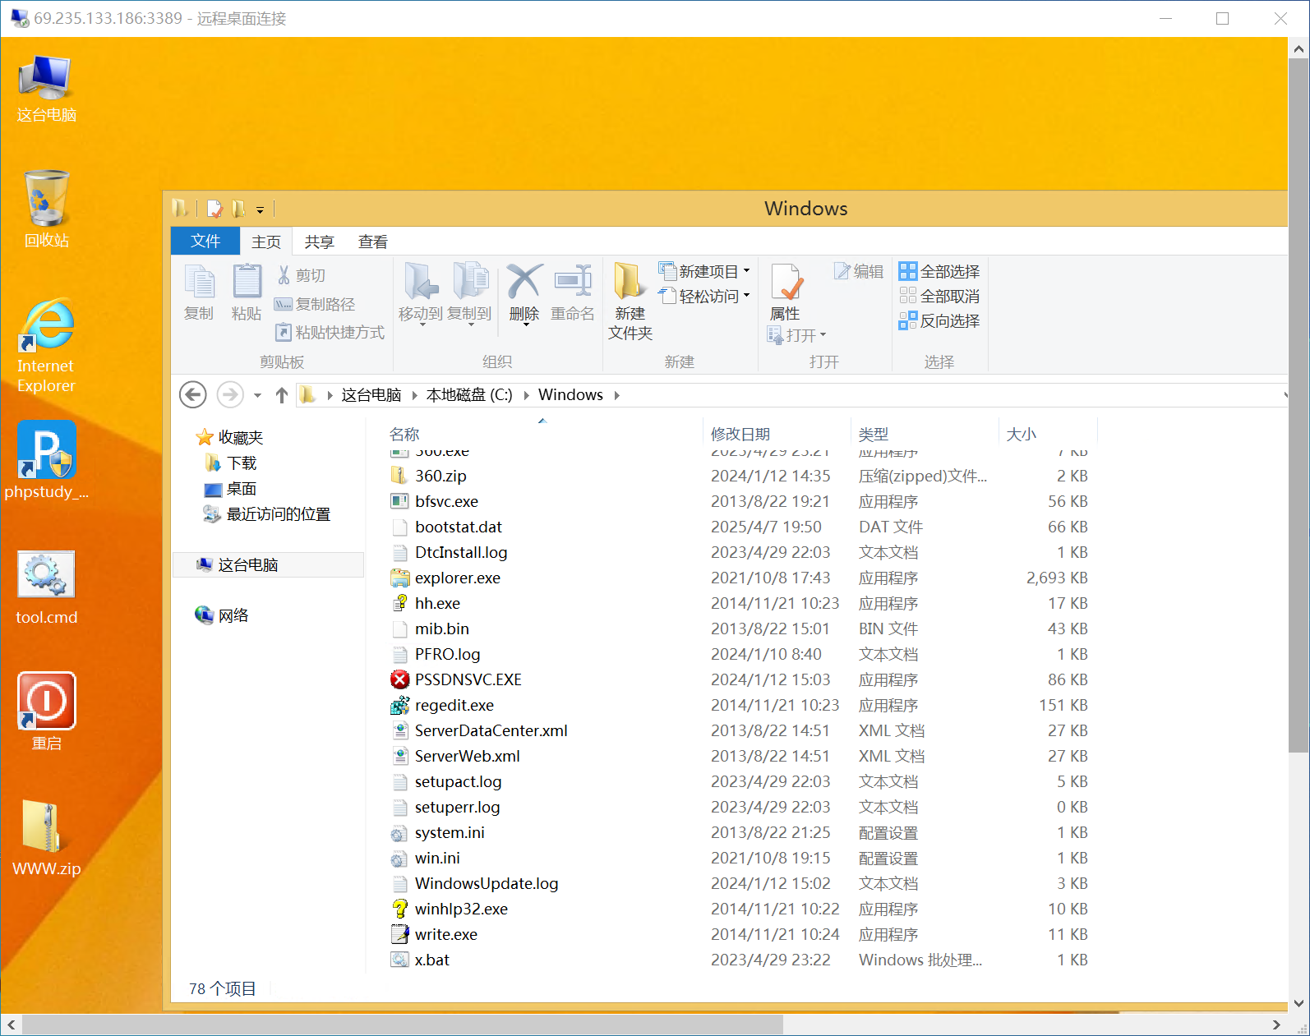This screenshot has height=1036, width=1310.
Task: Click the remote desktop vertical scrollbar
Action: 1298,411
